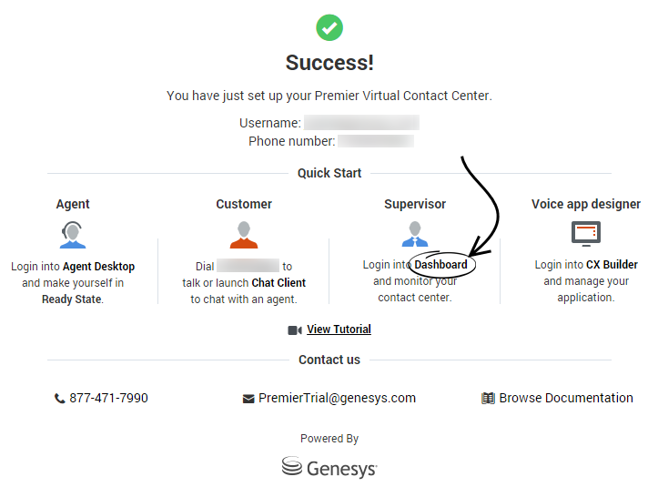
Task: Click the Genesys logo
Action: (329, 467)
